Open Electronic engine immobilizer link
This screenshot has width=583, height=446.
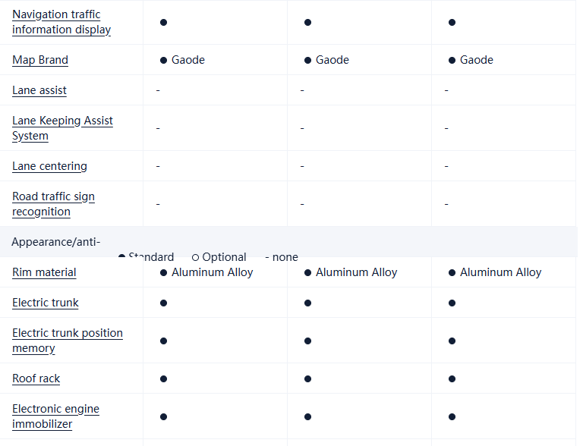[x=55, y=416]
